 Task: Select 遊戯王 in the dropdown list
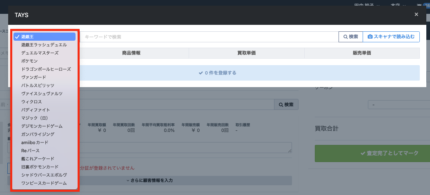coord(45,37)
